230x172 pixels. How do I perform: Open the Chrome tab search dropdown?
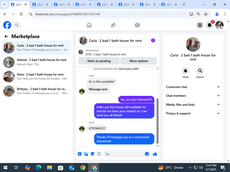click(5, 5)
